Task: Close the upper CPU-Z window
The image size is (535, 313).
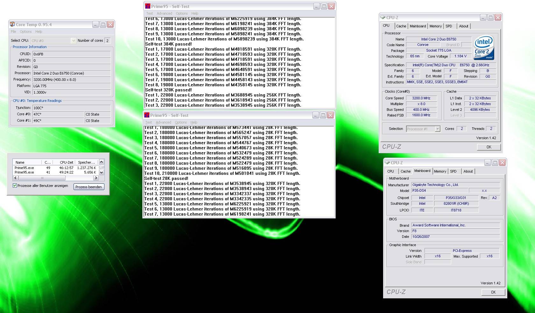Action: coord(498,17)
